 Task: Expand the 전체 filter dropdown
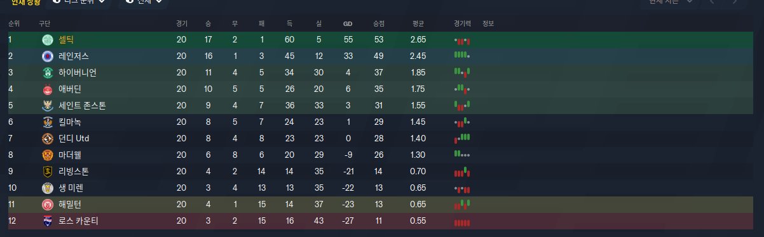click(x=143, y=2)
